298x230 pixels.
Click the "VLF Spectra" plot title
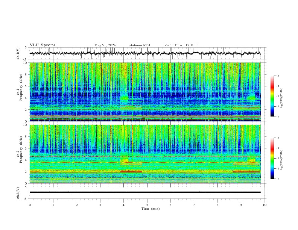click(x=43, y=45)
